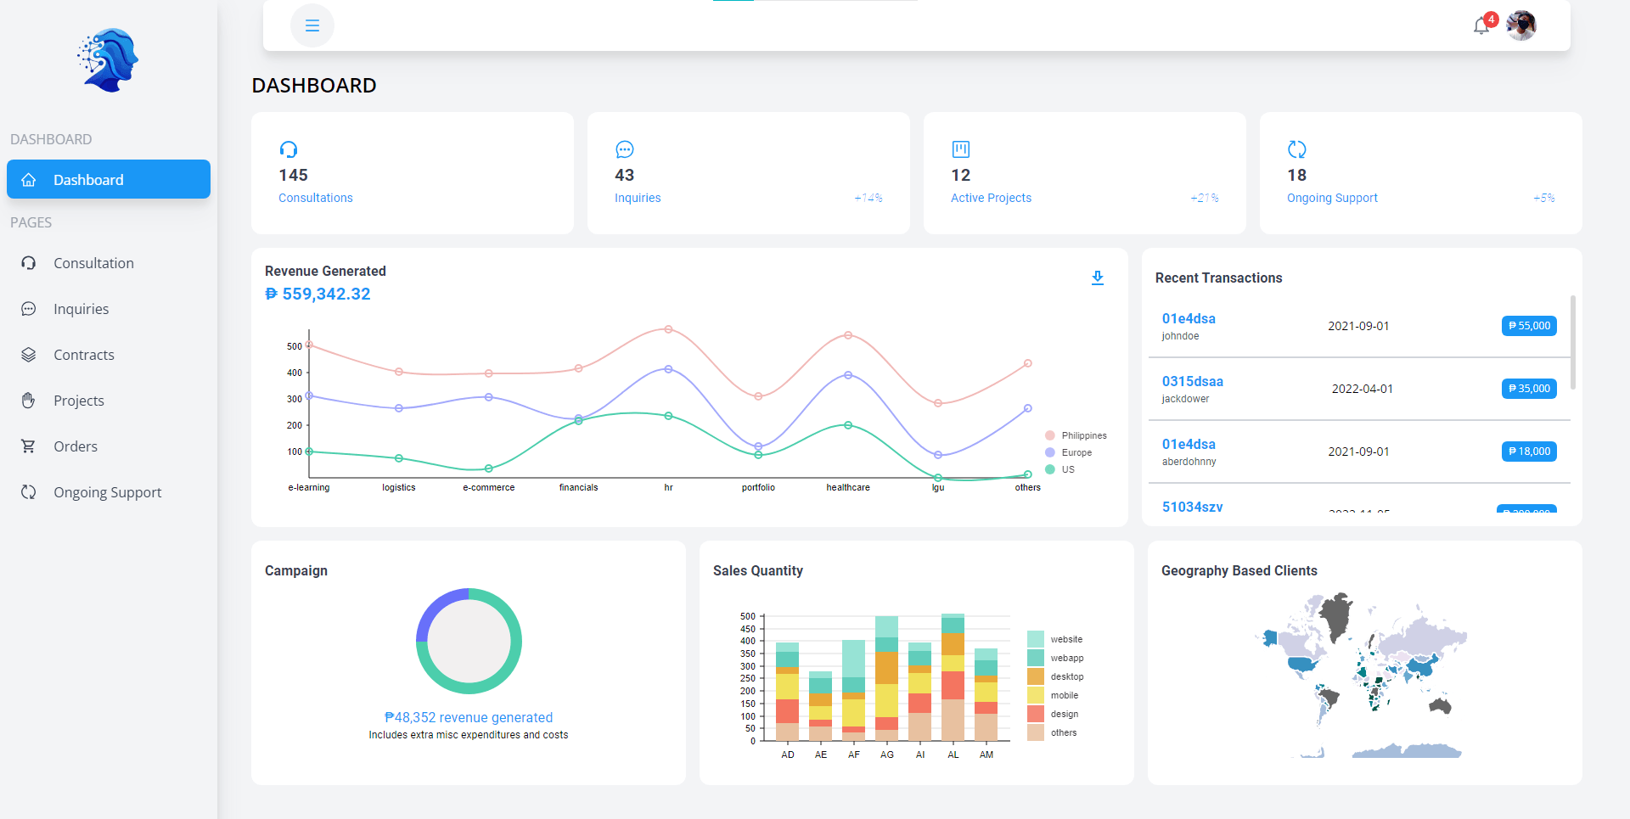The image size is (1630, 819).
Task: Click the Contracts layers icon
Action: (29, 355)
